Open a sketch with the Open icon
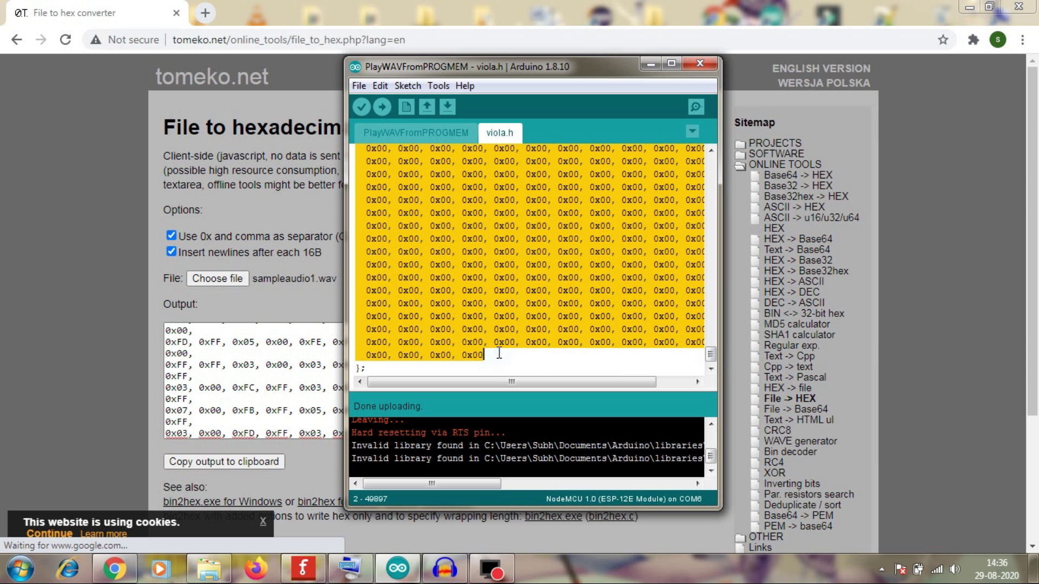 coord(427,107)
